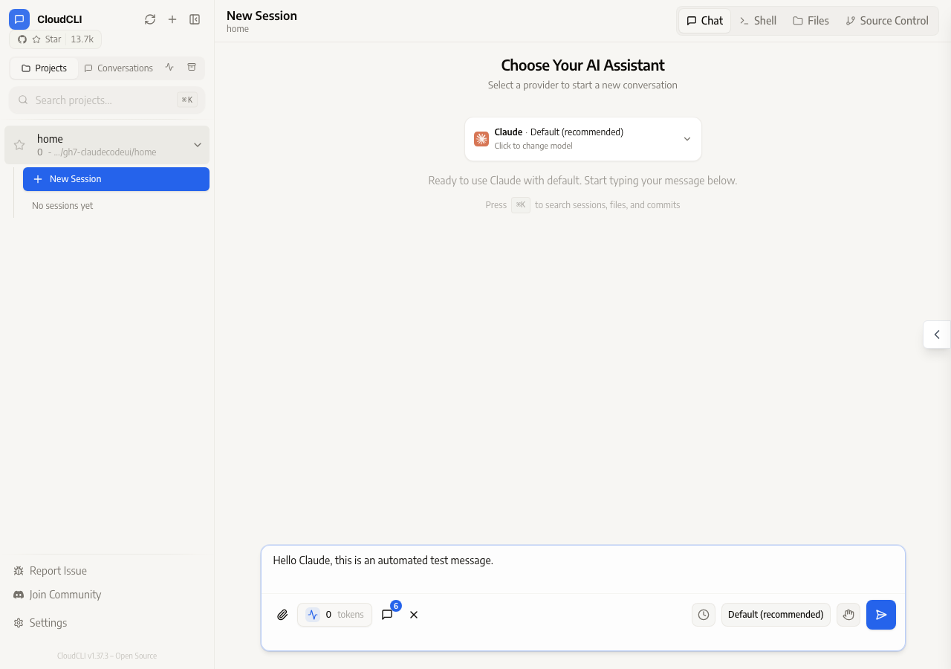951x669 pixels.
Task: Open the Default (recommended) model selector
Action: [776, 615]
